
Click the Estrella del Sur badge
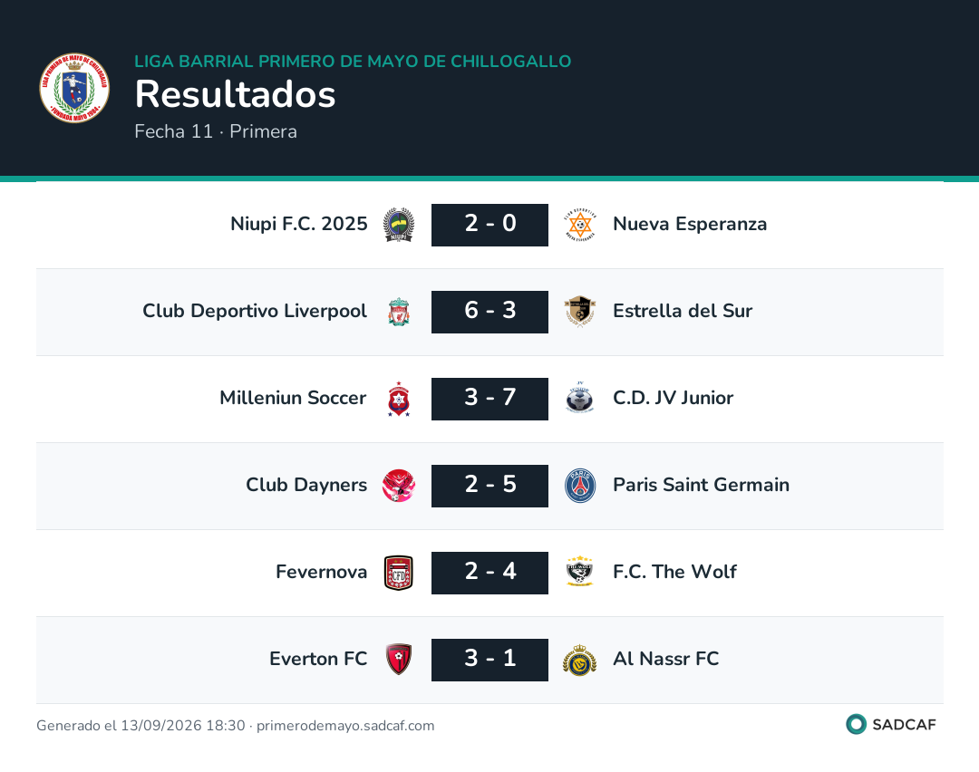click(x=580, y=312)
